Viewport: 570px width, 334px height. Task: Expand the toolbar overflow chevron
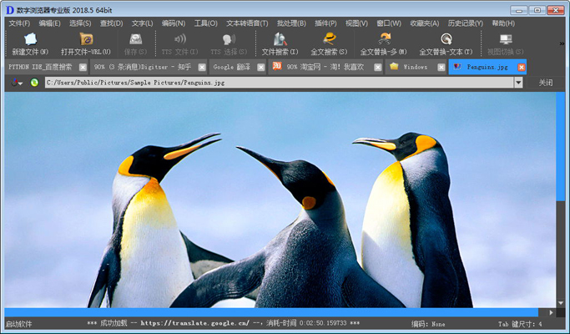pos(560,43)
